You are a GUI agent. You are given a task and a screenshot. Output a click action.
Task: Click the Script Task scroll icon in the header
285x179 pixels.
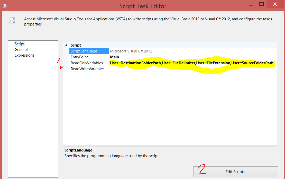point(12,20)
